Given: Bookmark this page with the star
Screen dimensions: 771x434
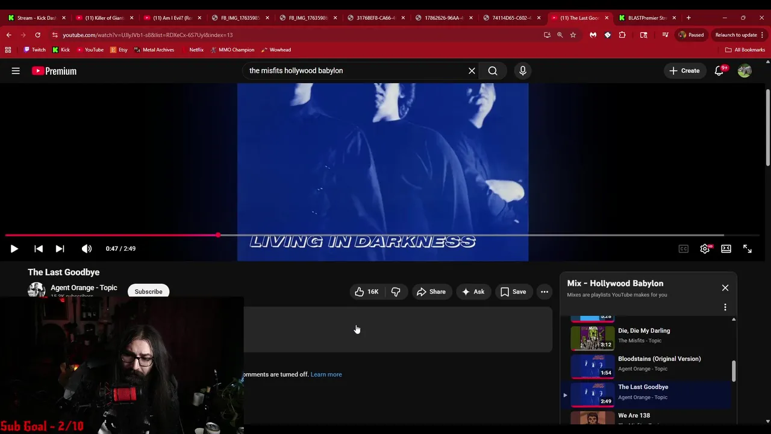Looking at the screenshot, I should [573, 35].
